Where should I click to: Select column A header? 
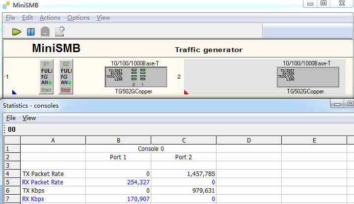point(53,140)
